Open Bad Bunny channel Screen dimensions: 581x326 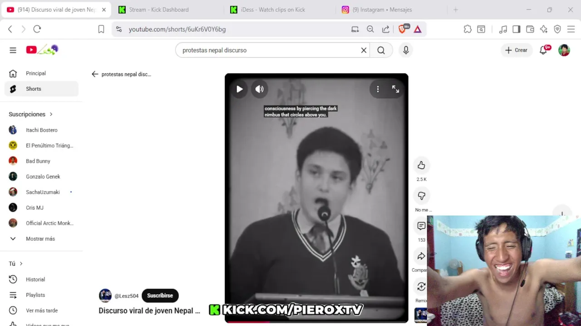[x=41, y=161]
